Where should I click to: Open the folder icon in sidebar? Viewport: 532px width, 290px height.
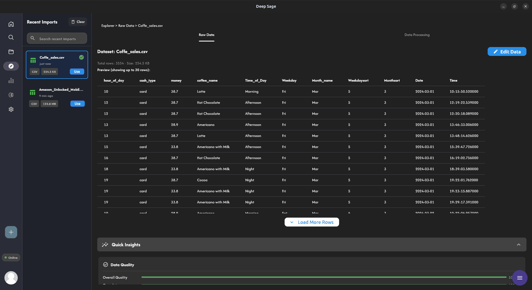11,52
